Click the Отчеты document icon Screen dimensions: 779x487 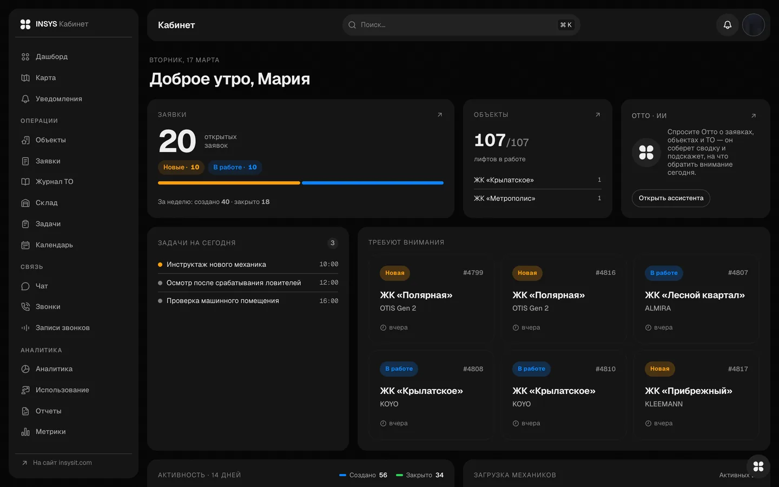pyautogui.click(x=25, y=411)
